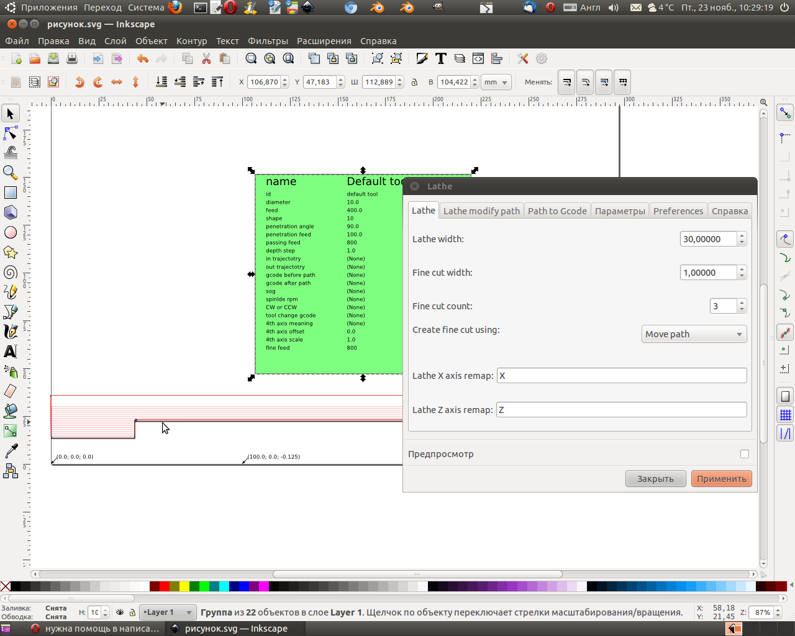
Task: Open Inkscape preferences wrench icon
Action: [x=523, y=58]
